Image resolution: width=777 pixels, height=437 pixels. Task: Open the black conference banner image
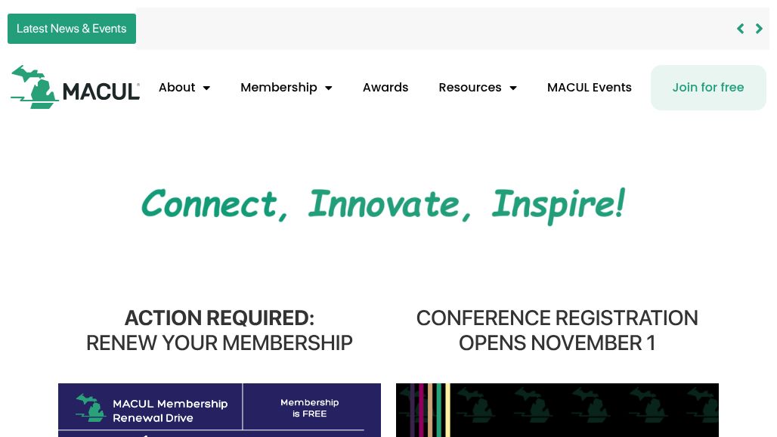[x=557, y=410]
